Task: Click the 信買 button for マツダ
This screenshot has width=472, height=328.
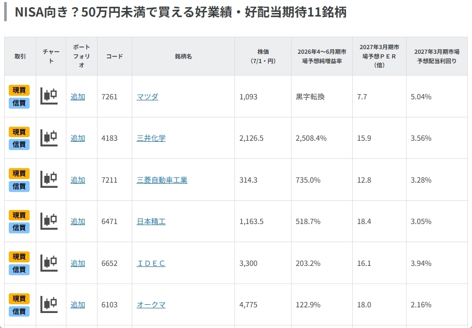Action: [x=19, y=103]
